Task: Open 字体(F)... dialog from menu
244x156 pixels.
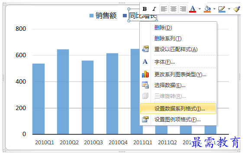Action: click(178, 62)
